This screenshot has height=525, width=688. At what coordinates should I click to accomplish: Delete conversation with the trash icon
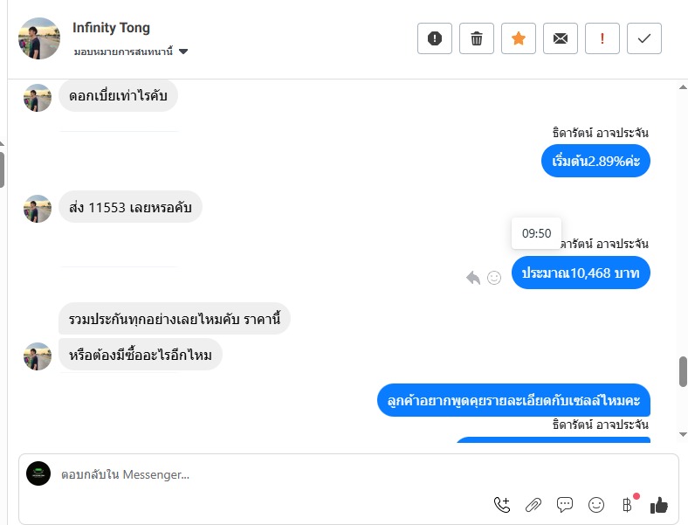pyautogui.click(x=477, y=38)
